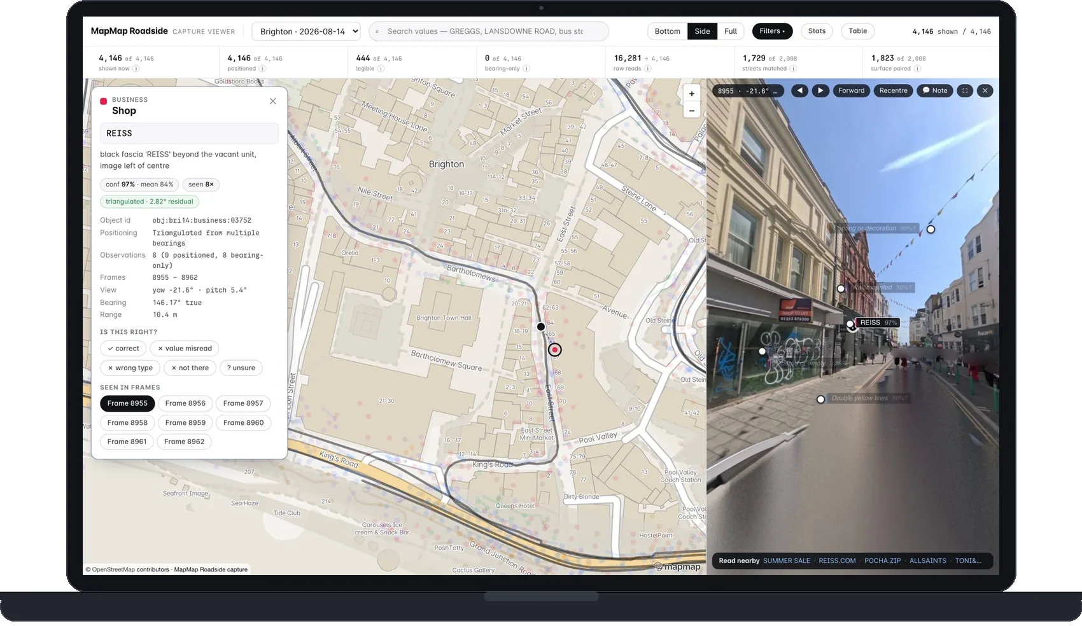The height and width of the screenshot is (626, 1082).
Task: Select the Double yellow lines photo marker
Action: click(x=820, y=399)
